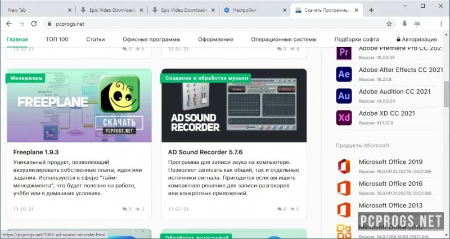
Task: Open Оформление menu item
Action: point(215,39)
